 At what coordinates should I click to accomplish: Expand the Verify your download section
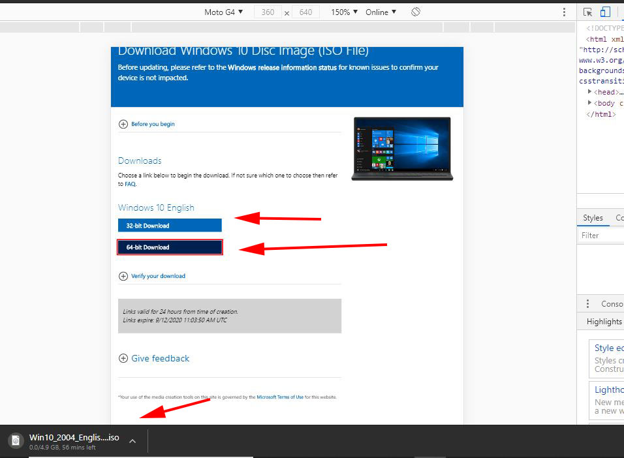pos(152,276)
